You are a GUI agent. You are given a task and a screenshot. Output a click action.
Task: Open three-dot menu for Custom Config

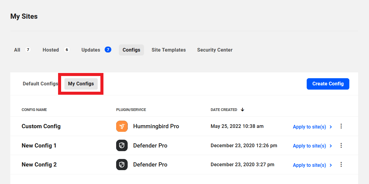(341, 126)
